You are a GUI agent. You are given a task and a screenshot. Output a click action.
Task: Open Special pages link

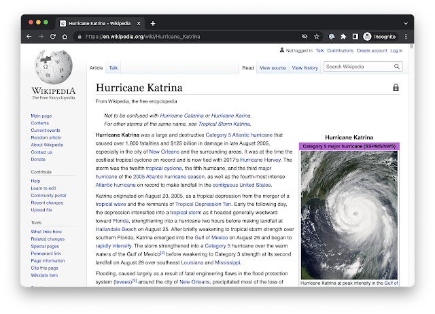pos(45,246)
